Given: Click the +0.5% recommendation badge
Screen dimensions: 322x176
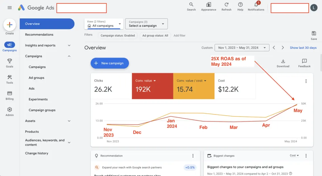Looking at the screenshot, I should [x=190, y=167].
